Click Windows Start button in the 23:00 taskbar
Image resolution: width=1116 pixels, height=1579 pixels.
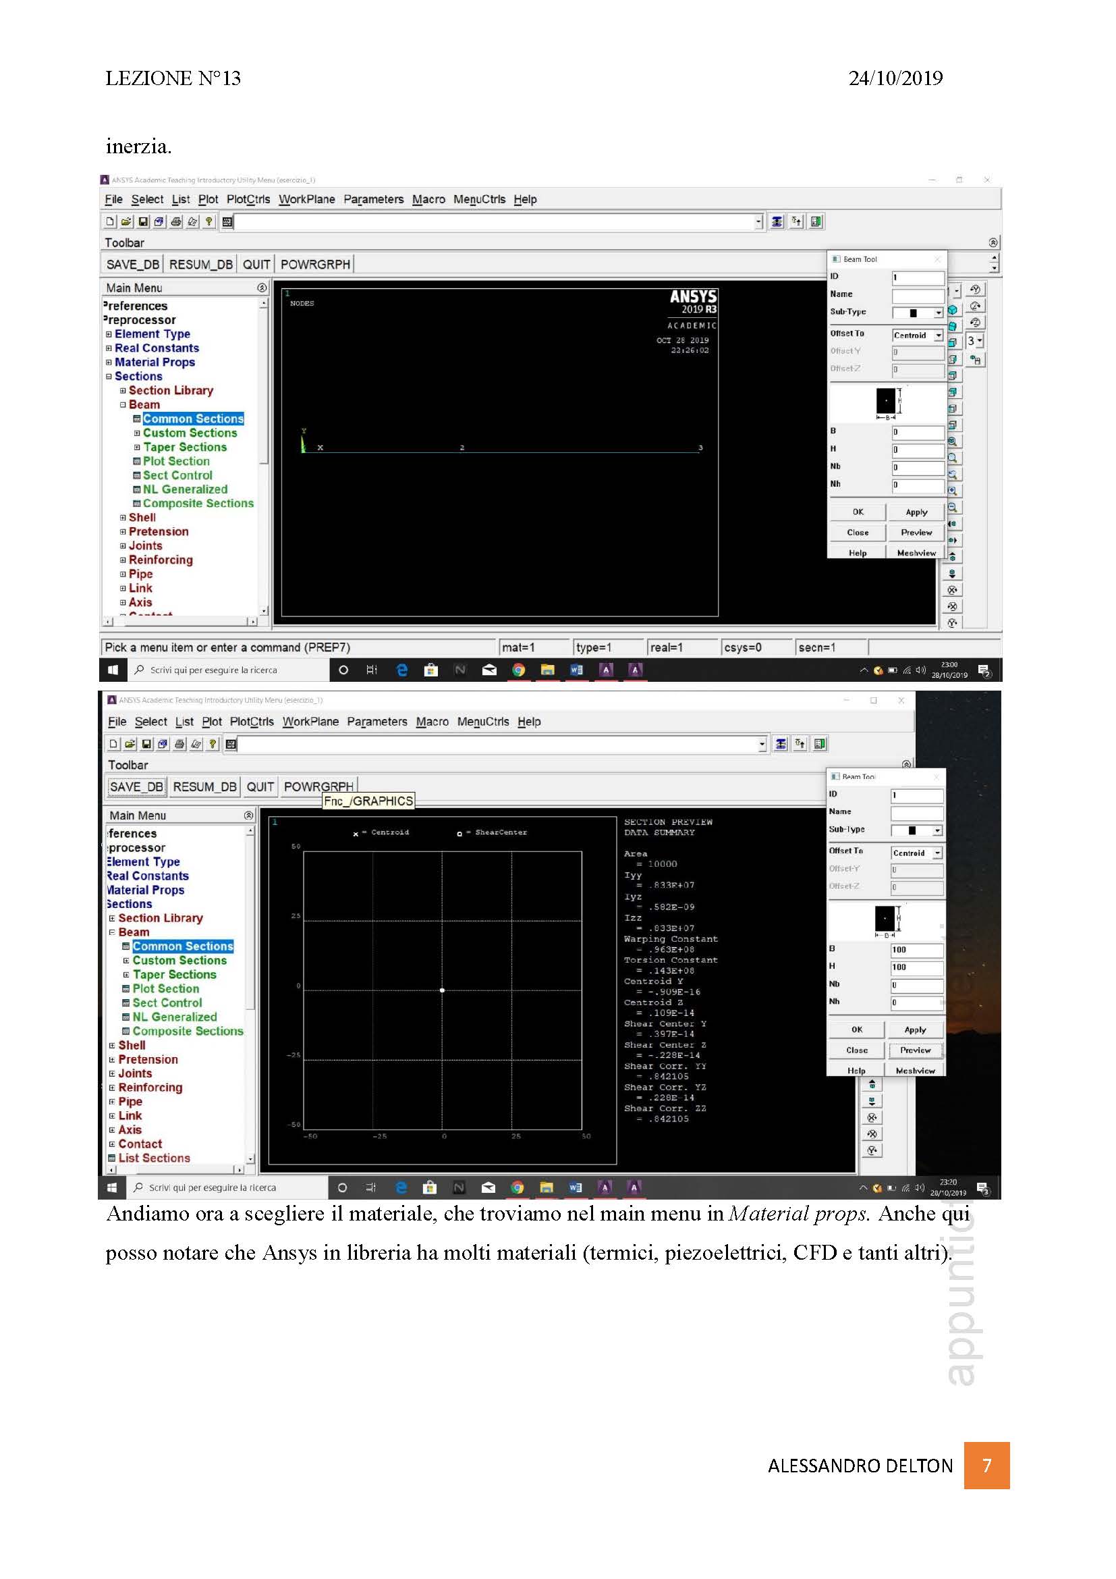[113, 670]
